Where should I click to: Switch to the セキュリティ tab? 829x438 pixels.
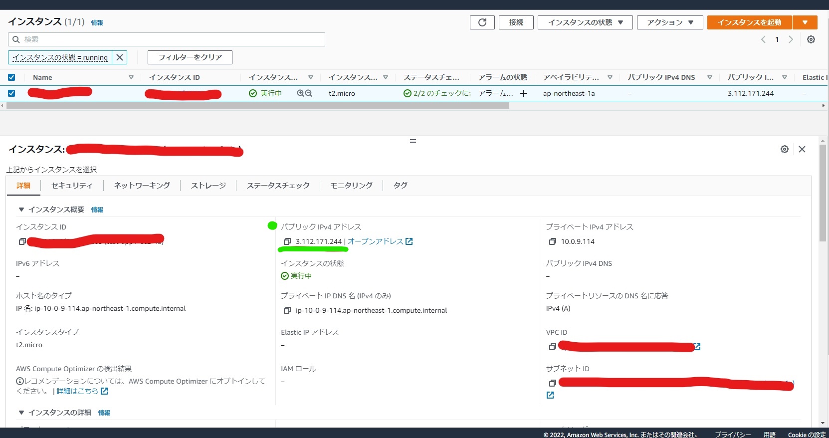[x=72, y=186]
